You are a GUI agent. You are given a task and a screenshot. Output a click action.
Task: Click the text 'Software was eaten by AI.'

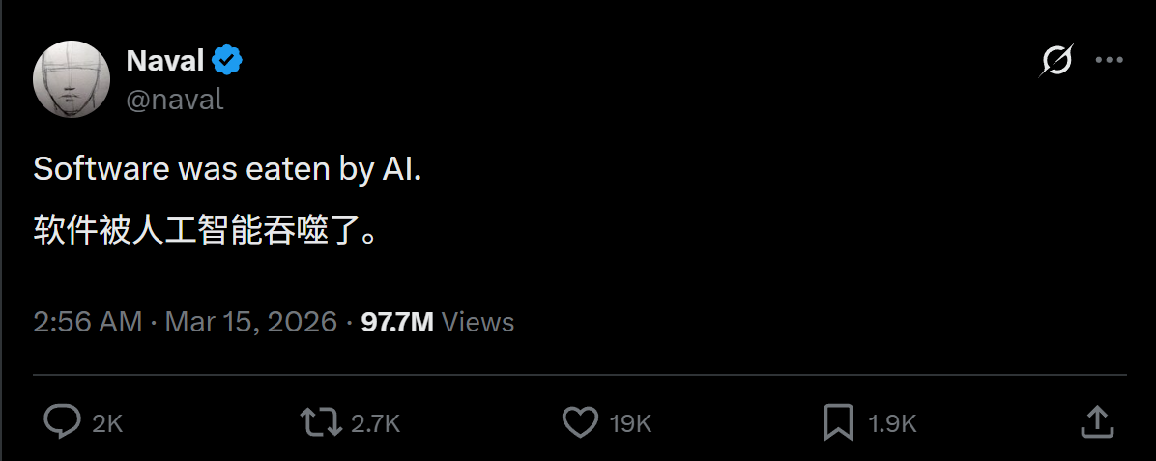click(227, 169)
